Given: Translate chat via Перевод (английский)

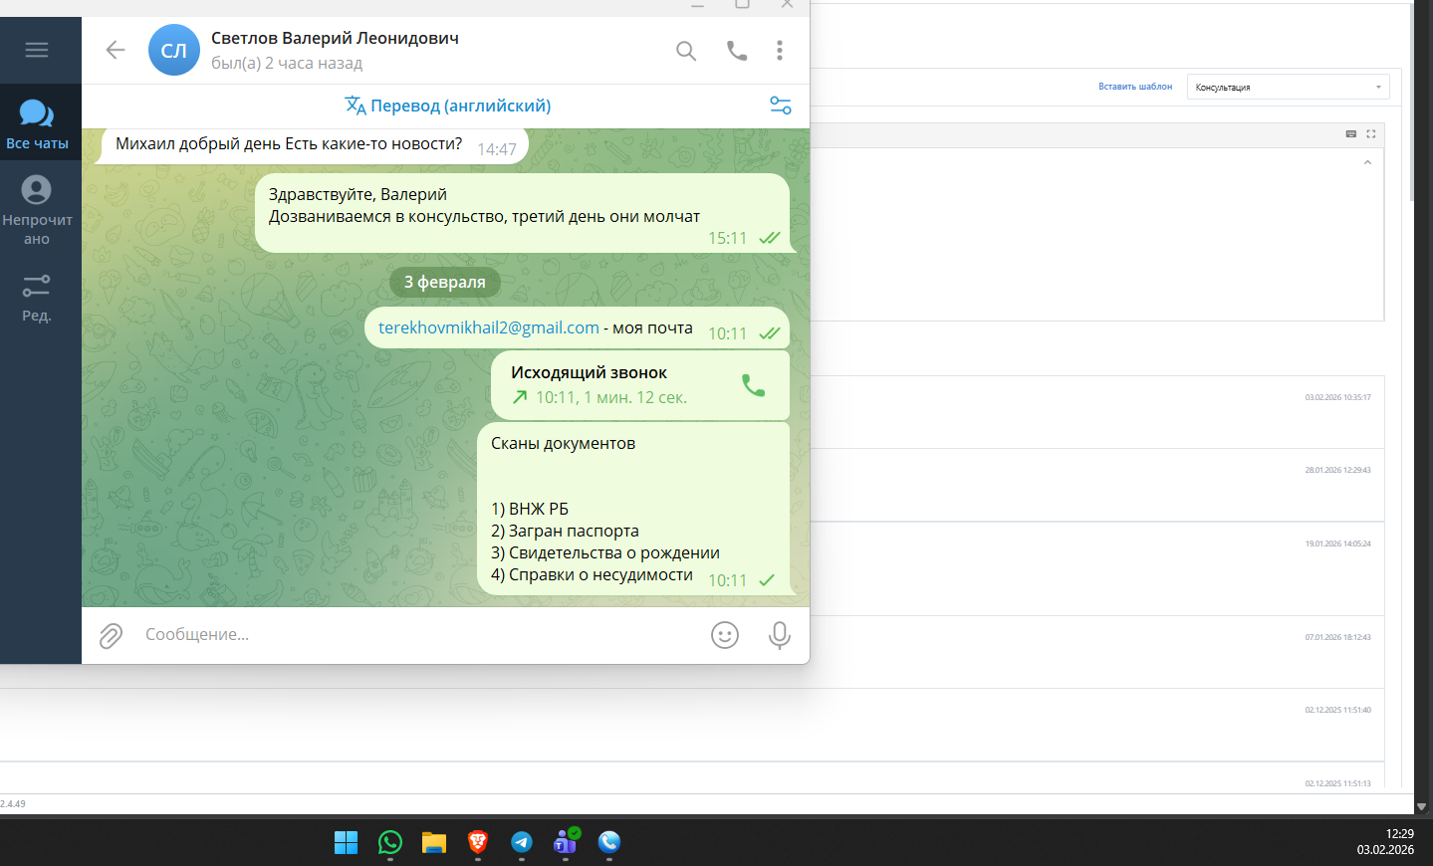Looking at the screenshot, I should pyautogui.click(x=448, y=106).
